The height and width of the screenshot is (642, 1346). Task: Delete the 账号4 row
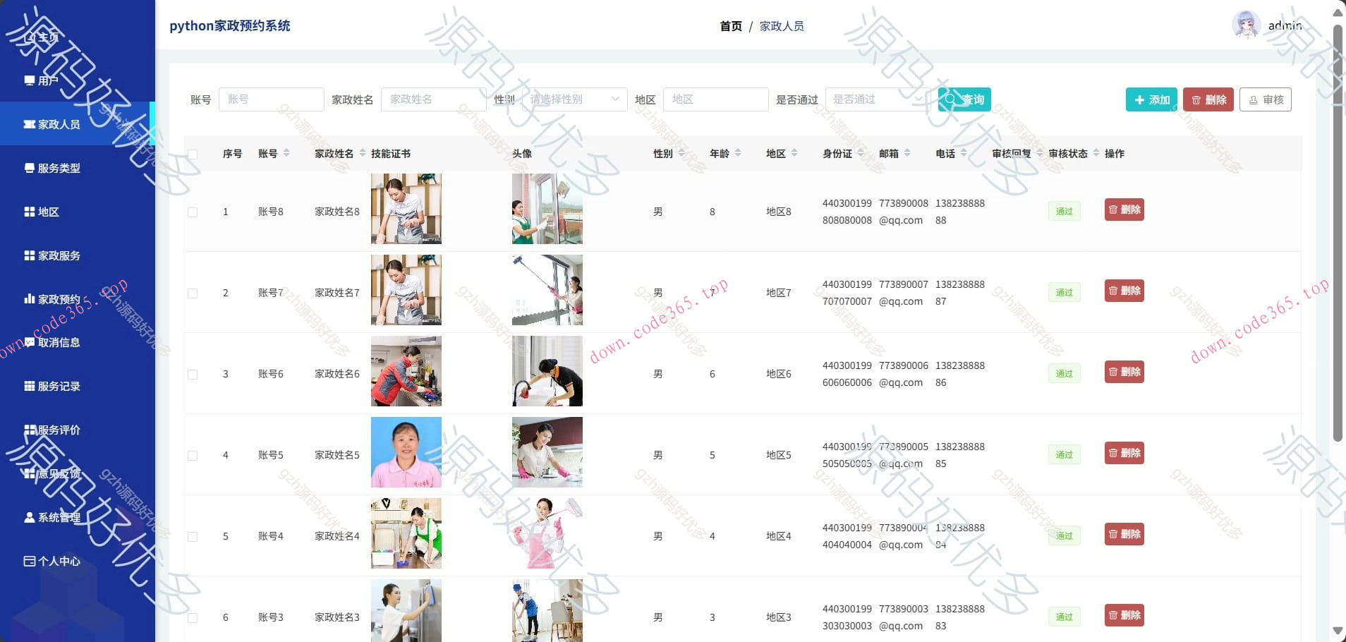[x=1124, y=534]
